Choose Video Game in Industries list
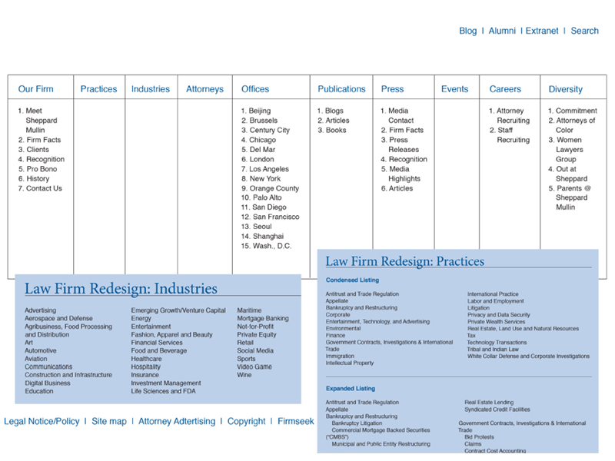Screen dimensions: 615x461 pyautogui.click(x=254, y=366)
